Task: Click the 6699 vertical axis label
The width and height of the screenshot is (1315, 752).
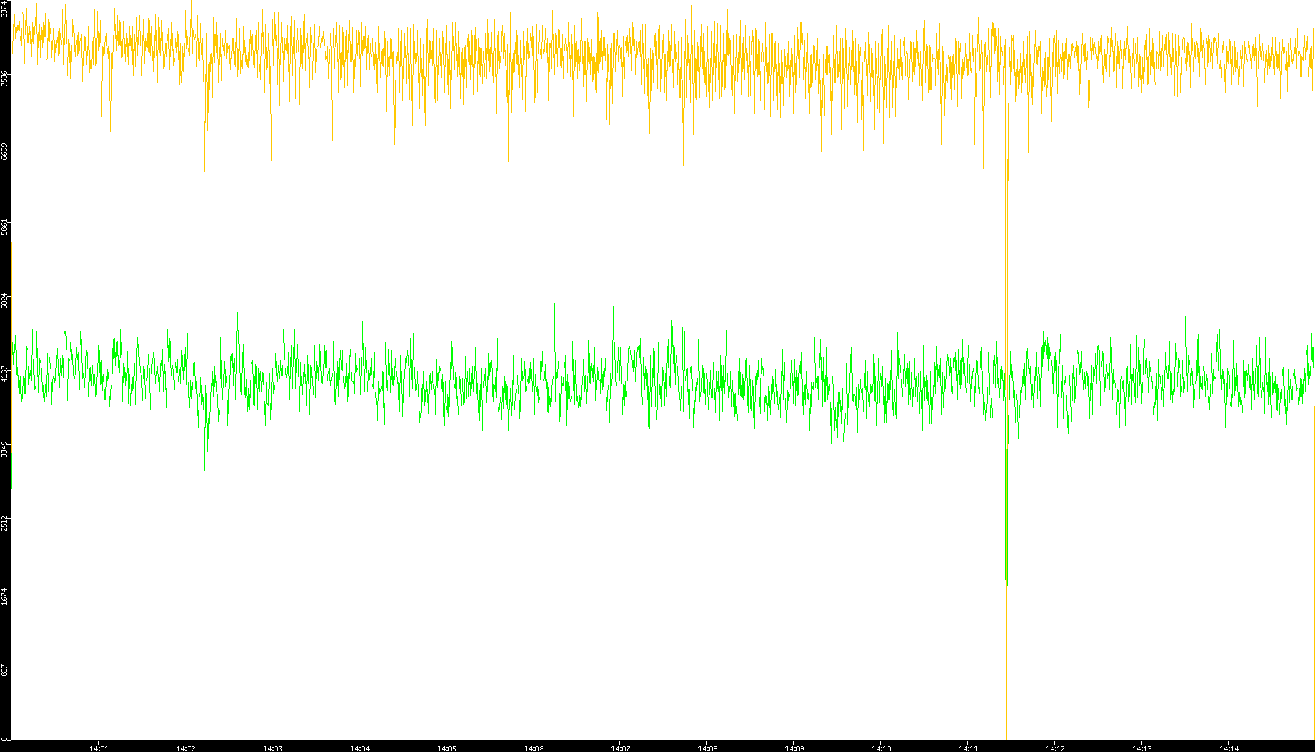Action: [5, 152]
